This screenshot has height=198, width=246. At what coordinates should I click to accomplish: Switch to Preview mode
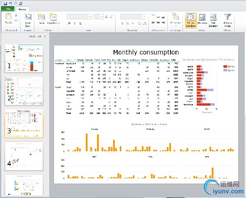click(x=202, y=19)
